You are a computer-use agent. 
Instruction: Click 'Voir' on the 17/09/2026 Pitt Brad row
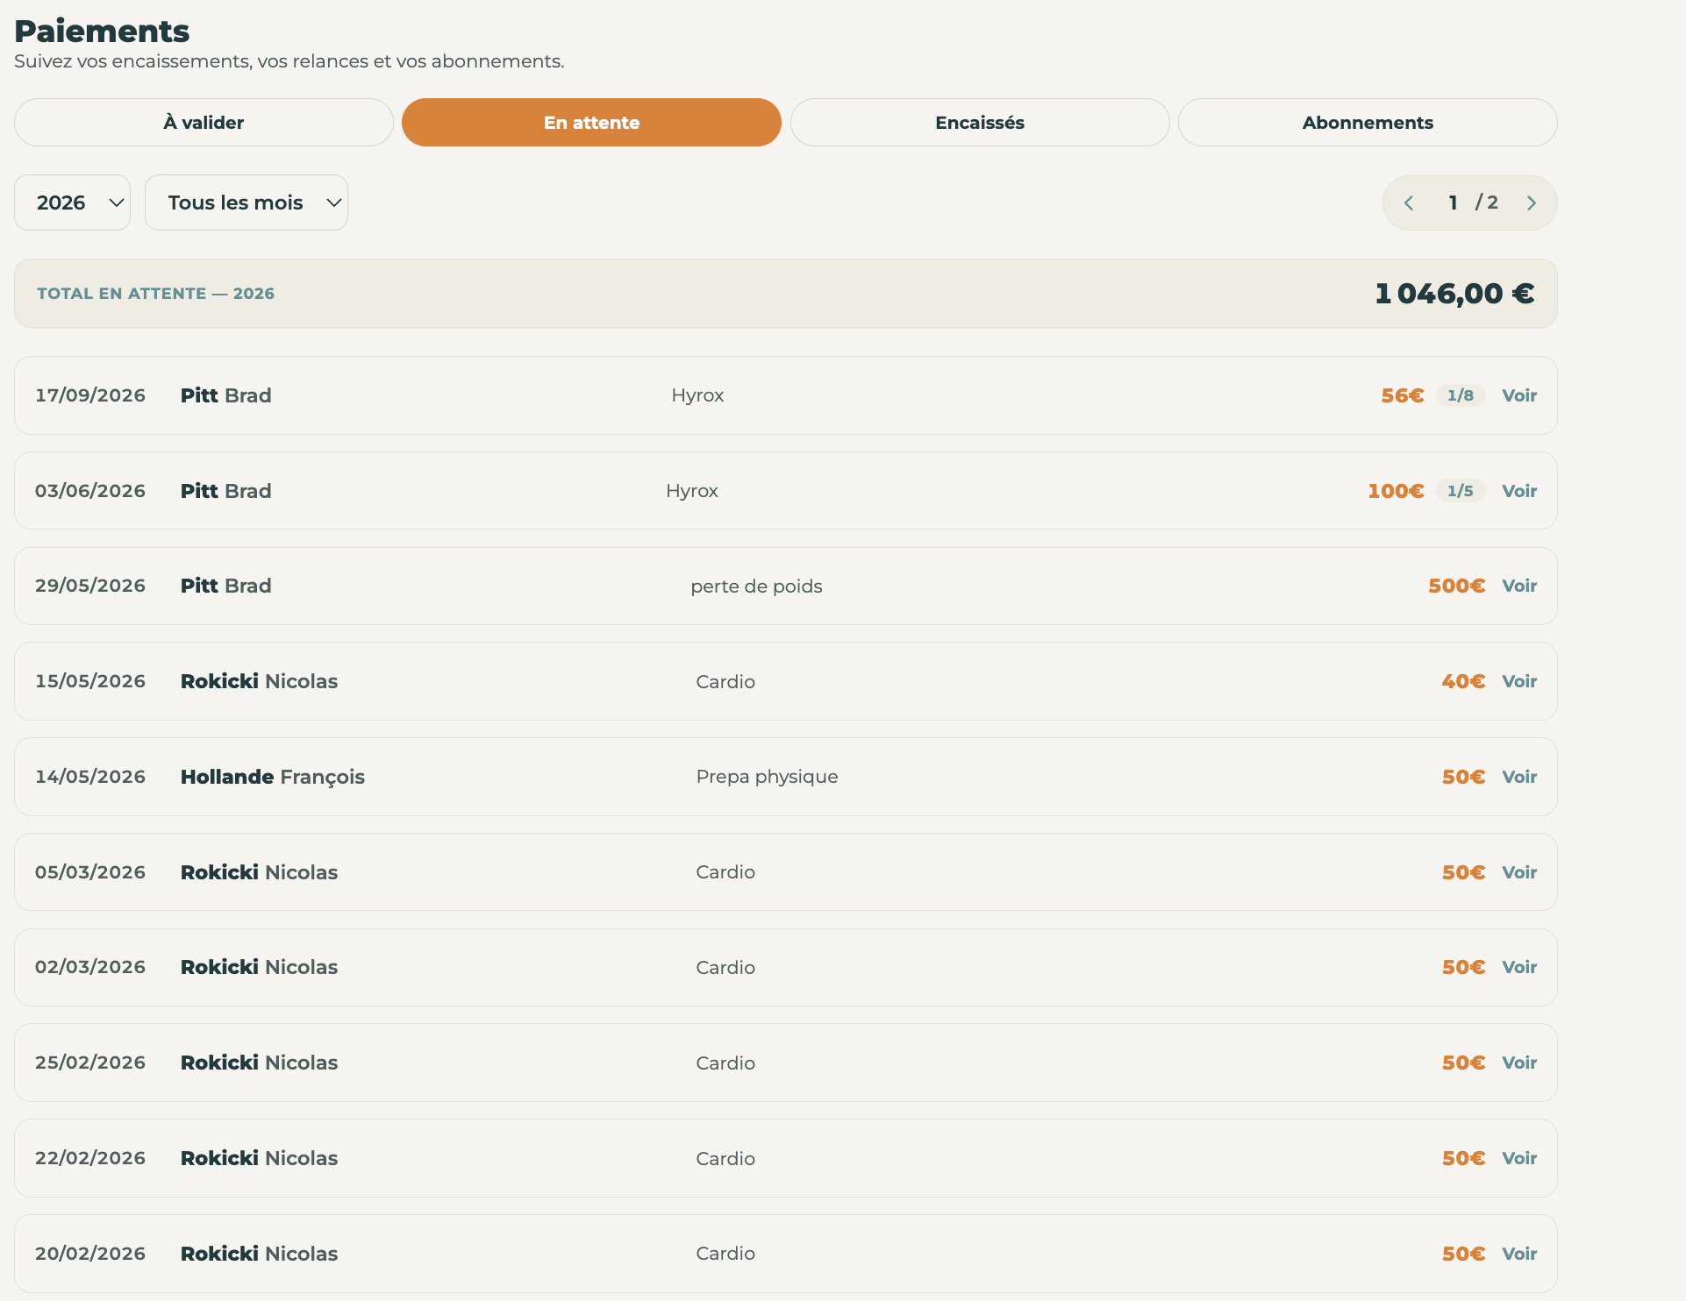[1519, 395]
